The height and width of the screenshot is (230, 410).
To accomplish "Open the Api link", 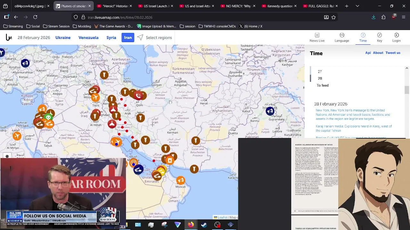I will pyautogui.click(x=368, y=53).
